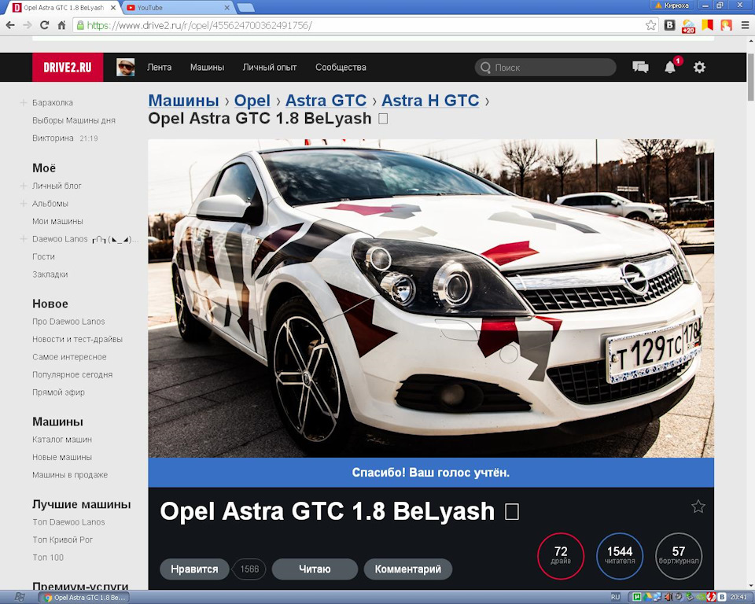This screenshot has height=604, width=755.
Task: Open Новости и тест-драйвы link
Action: point(77,340)
